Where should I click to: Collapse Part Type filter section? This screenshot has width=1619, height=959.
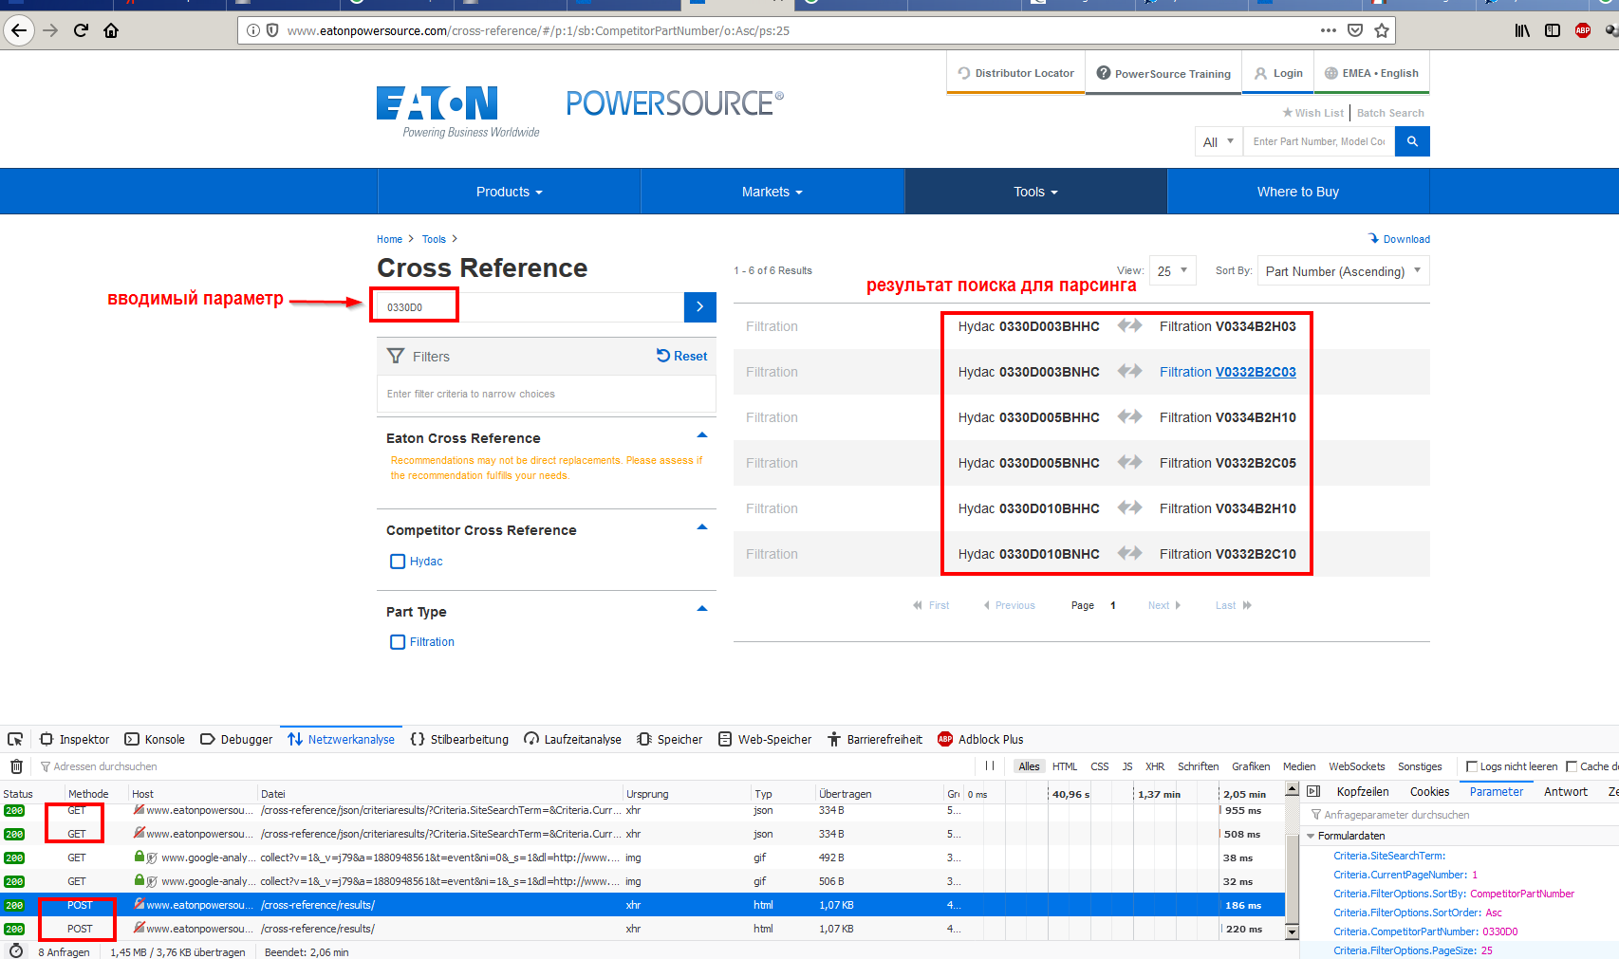(702, 609)
